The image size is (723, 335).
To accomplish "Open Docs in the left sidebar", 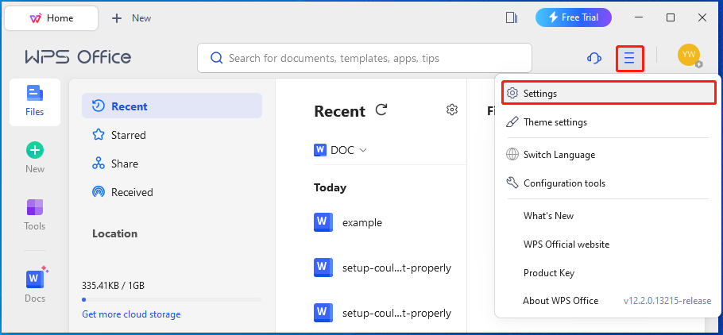I will (35, 285).
